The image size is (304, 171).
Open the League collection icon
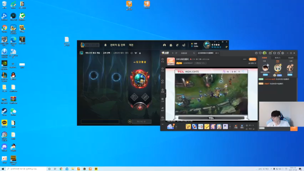[171, 45]
